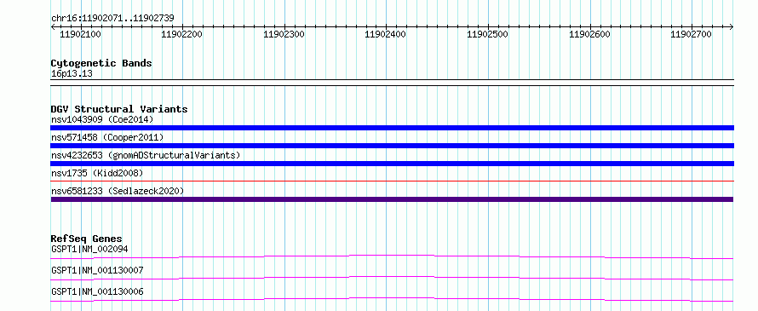The height and width of the screenshot is (311, 758).
Task: Select the thin red line under nsv1735
Action: (x=392, y=181)
